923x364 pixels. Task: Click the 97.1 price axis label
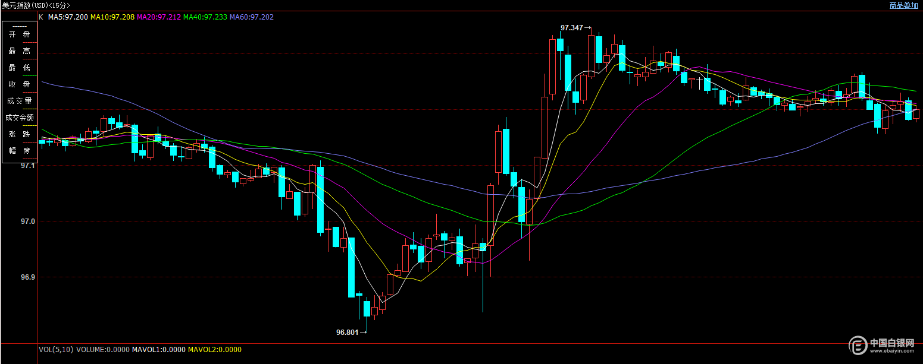pyautogui.click(x=29, y=166)
